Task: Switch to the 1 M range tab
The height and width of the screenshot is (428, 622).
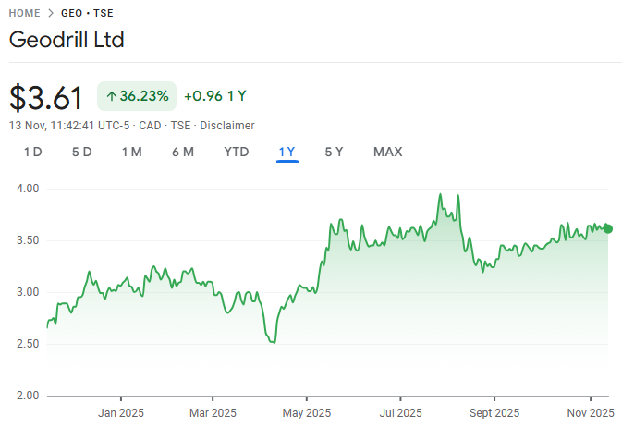Action: click(131, 152)
